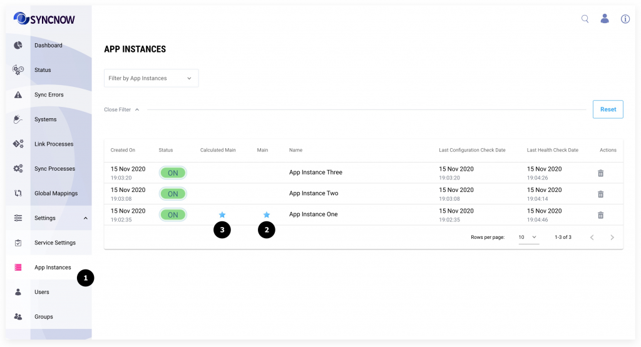Click the Systems plug icon
The image size is (641, 347).
point(18,119)
